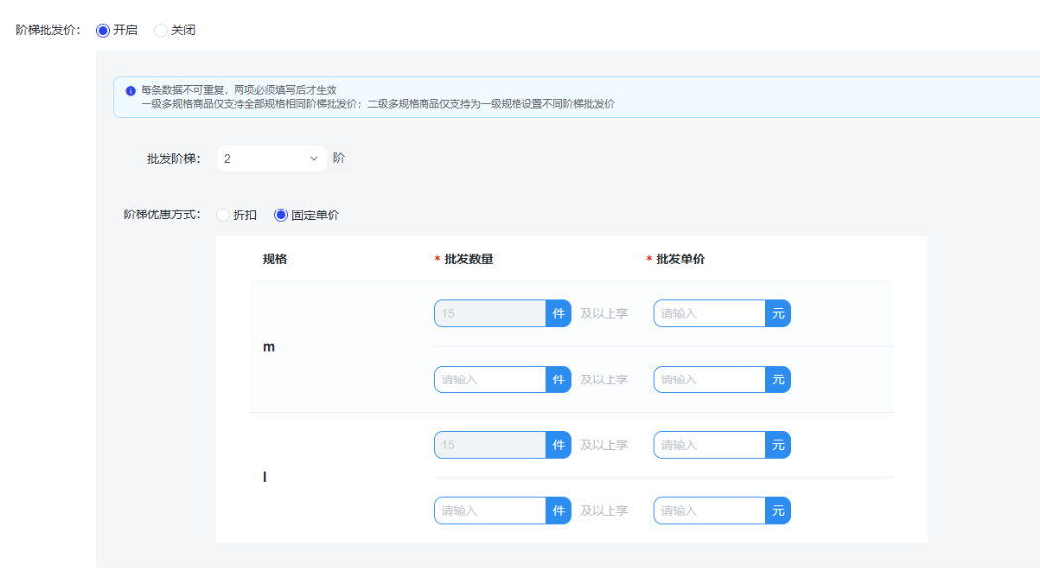
Task: Click 件 unit badge on m first tier
Action: 558,313
